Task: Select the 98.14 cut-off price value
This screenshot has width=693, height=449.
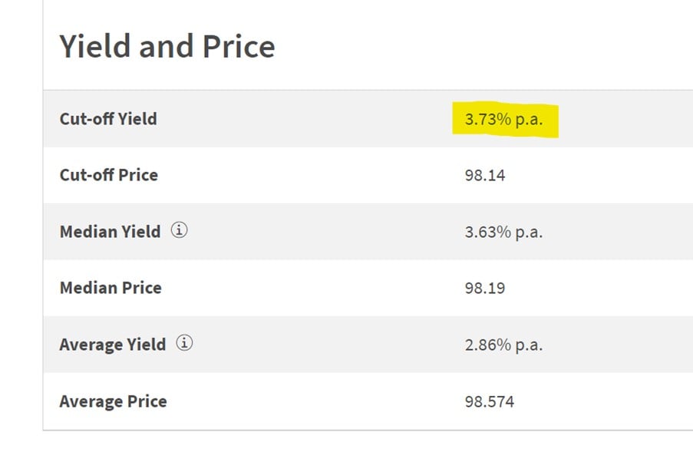Action: (485, 176)
